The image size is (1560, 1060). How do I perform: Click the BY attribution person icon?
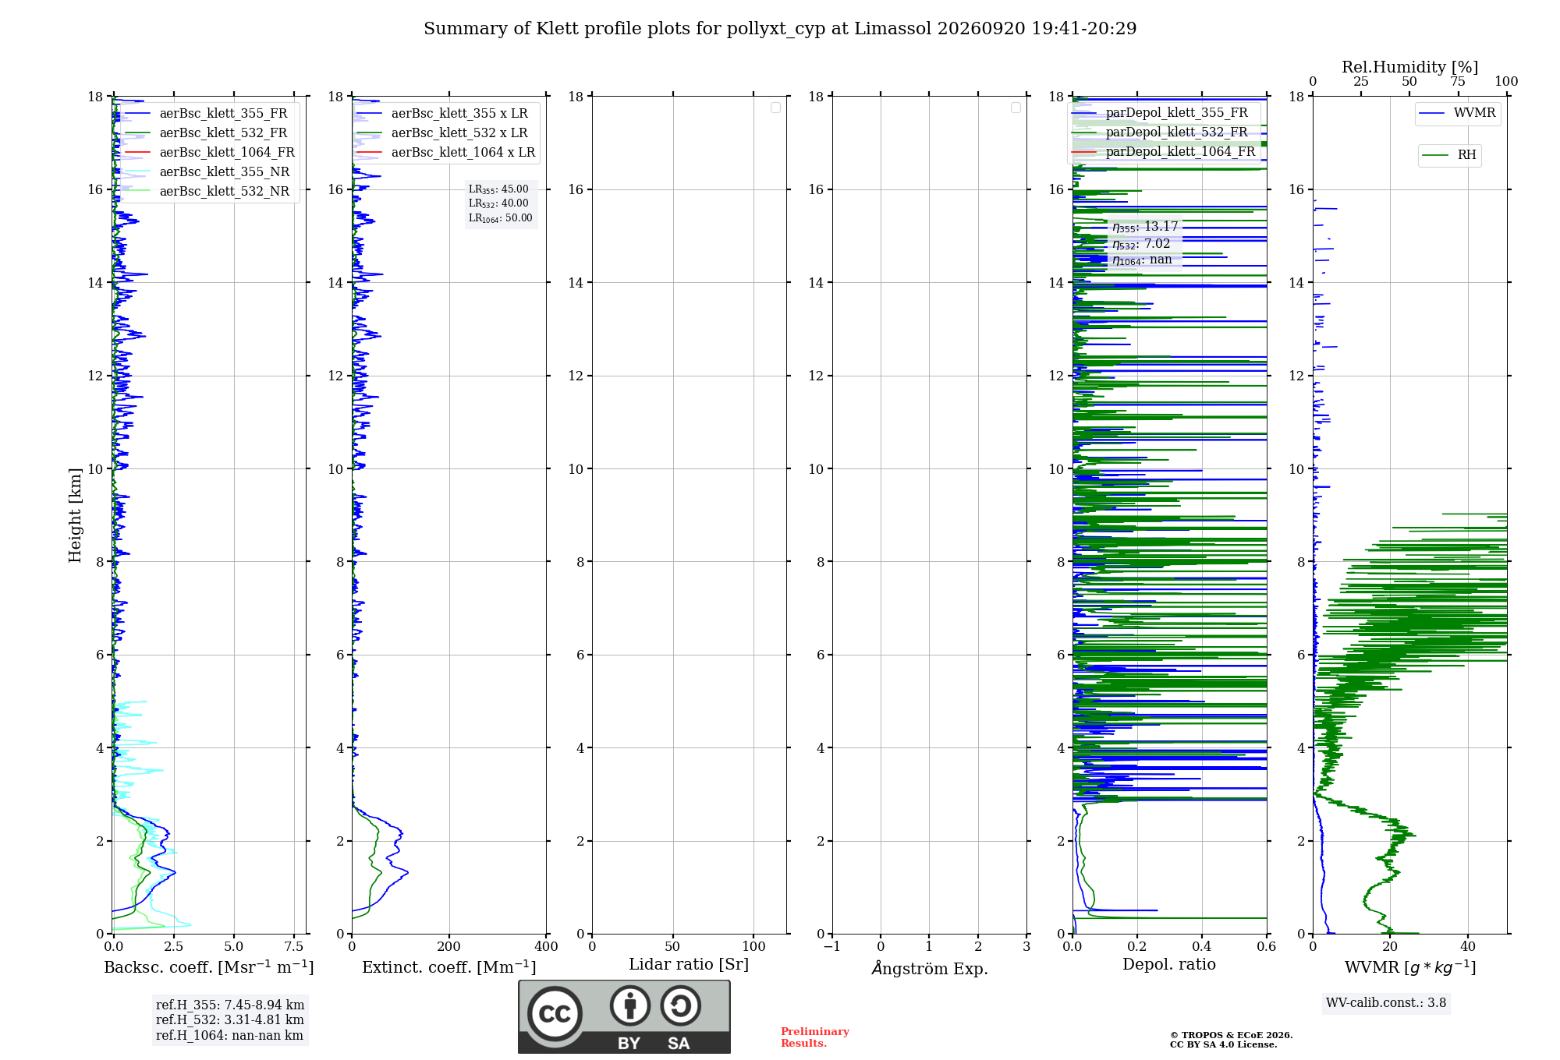click(x=629, y=1005)
